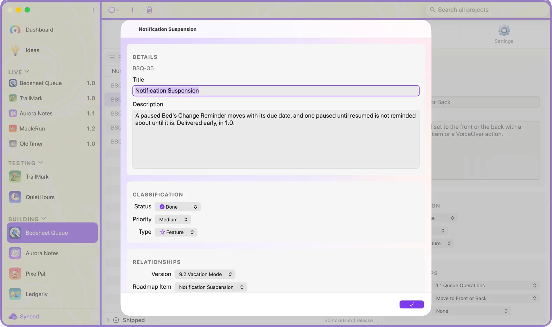Open the filter menu icon in toolbar

(x=114, y=10)
